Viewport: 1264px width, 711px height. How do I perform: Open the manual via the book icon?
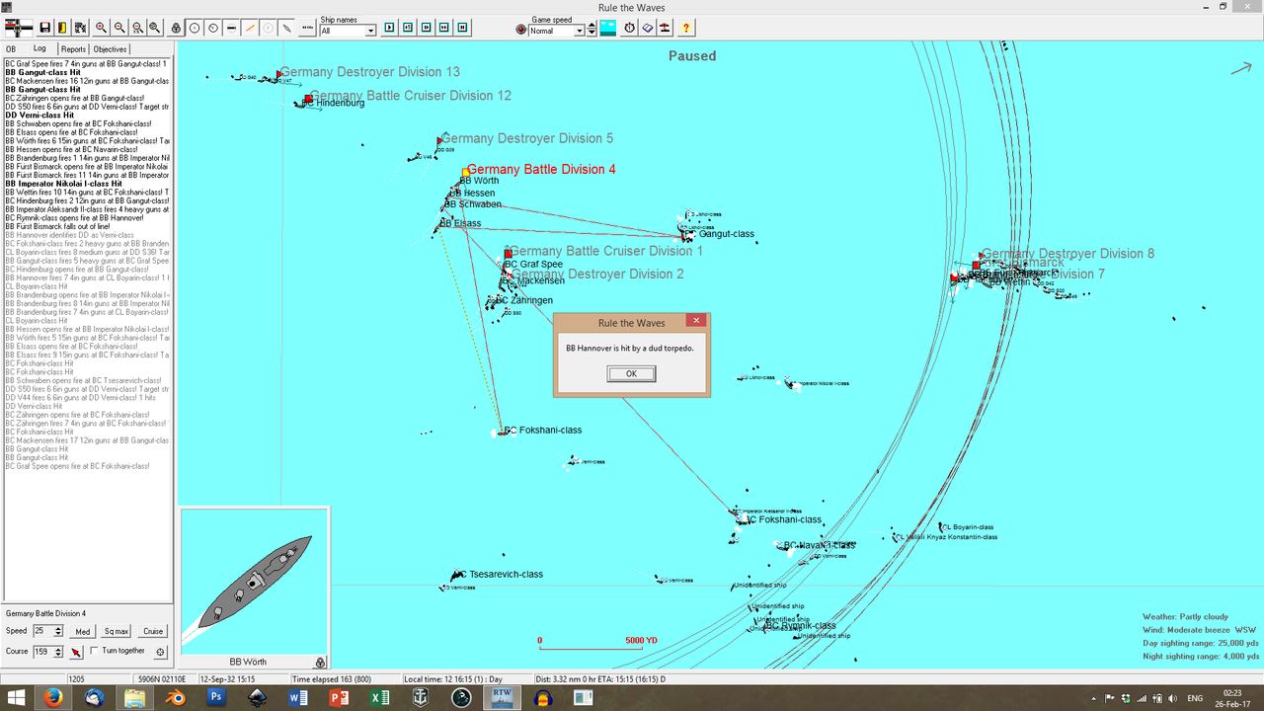tap(649, 28)
